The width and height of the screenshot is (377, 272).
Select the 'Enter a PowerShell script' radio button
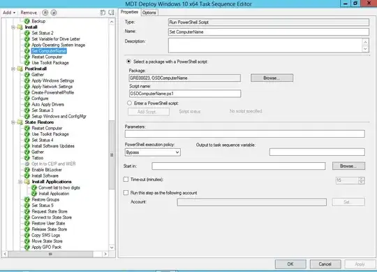(x=129, y=103)
